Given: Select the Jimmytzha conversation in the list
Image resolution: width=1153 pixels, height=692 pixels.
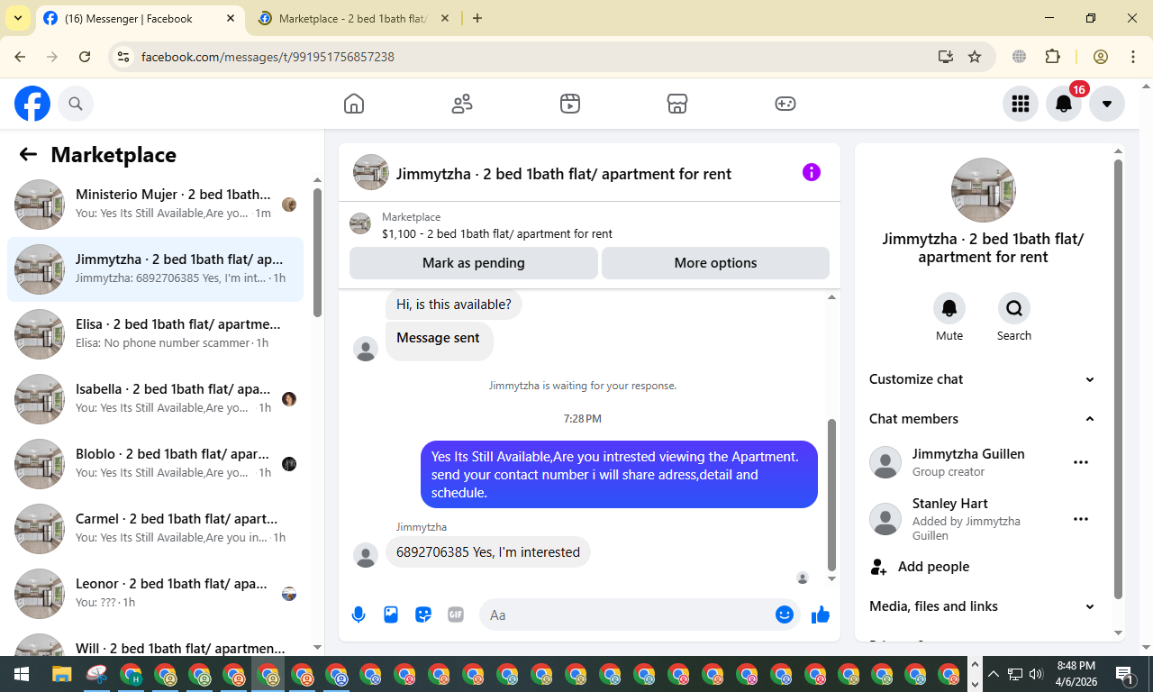Looking at the screenshot, I should pos(155,269).
